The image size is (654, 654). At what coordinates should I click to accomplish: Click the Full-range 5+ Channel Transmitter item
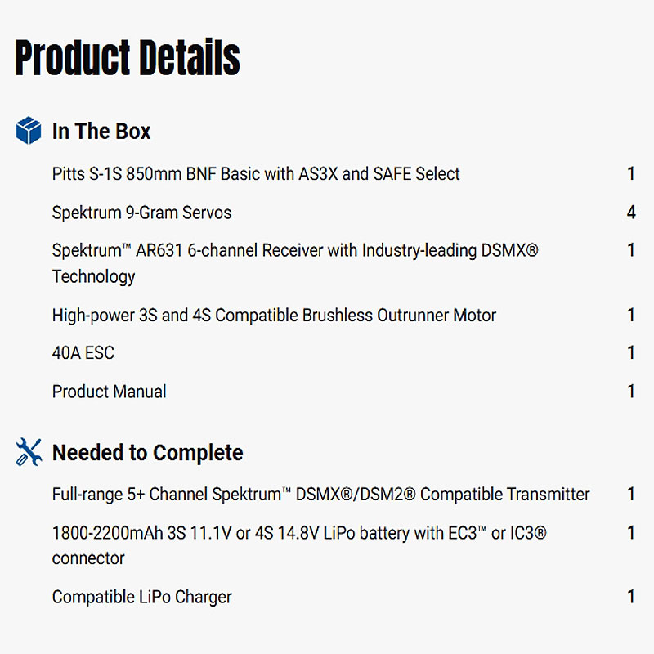click(320, 495)
